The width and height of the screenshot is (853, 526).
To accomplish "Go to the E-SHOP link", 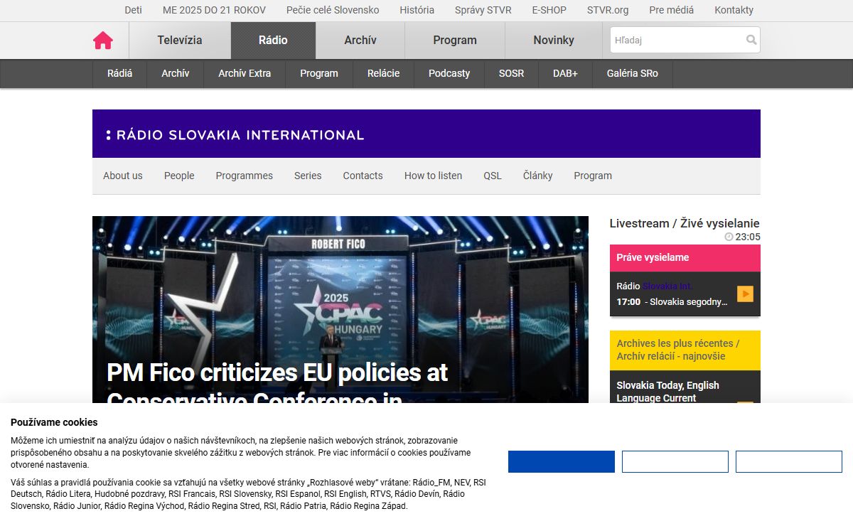I will tap(549, 10).
